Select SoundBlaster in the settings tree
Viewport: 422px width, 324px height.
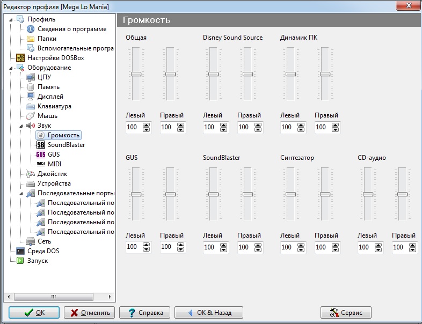66,145
